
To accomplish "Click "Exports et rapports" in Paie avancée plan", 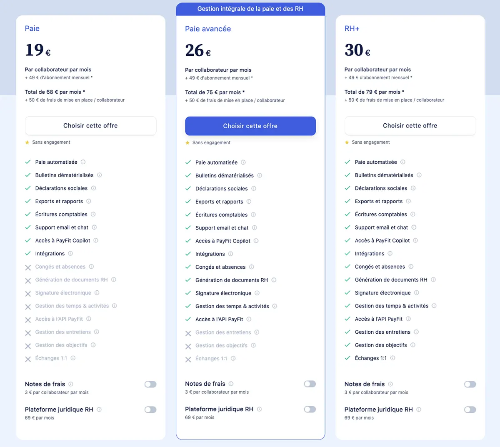I will [x=219, y=202].
